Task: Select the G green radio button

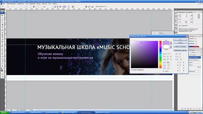Action: click(164, 65)
